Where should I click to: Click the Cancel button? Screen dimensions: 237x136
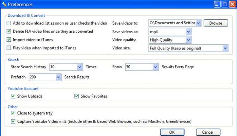click(208, 132)
